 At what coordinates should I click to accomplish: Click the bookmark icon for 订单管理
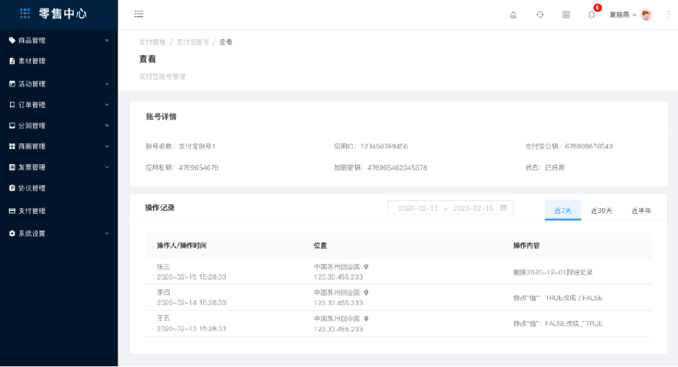(x=12, y=104)
